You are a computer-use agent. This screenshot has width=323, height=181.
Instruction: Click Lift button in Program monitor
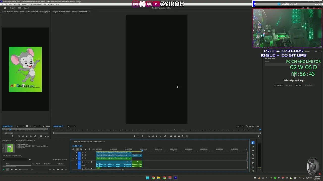coord(171,136)
